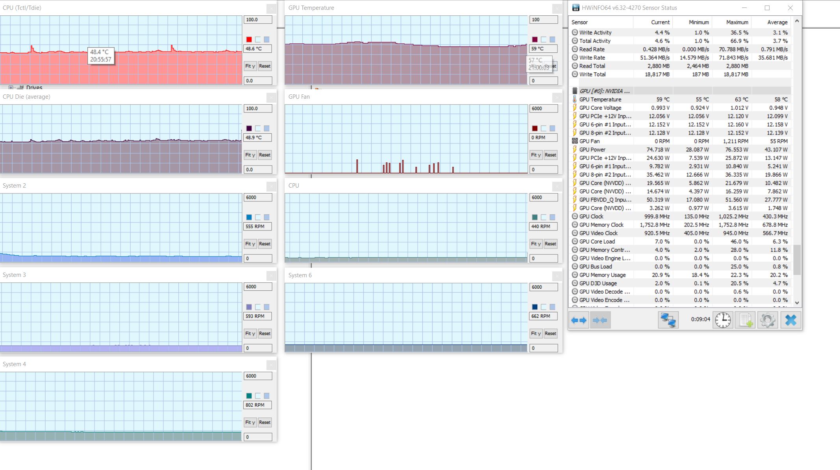The height and width of the screenshot is (470, 840).
Task: Open remote network monitoring icon
Action: point(668,320)
